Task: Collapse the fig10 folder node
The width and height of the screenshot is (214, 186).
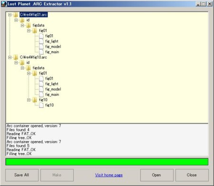Action: (29, 100)
